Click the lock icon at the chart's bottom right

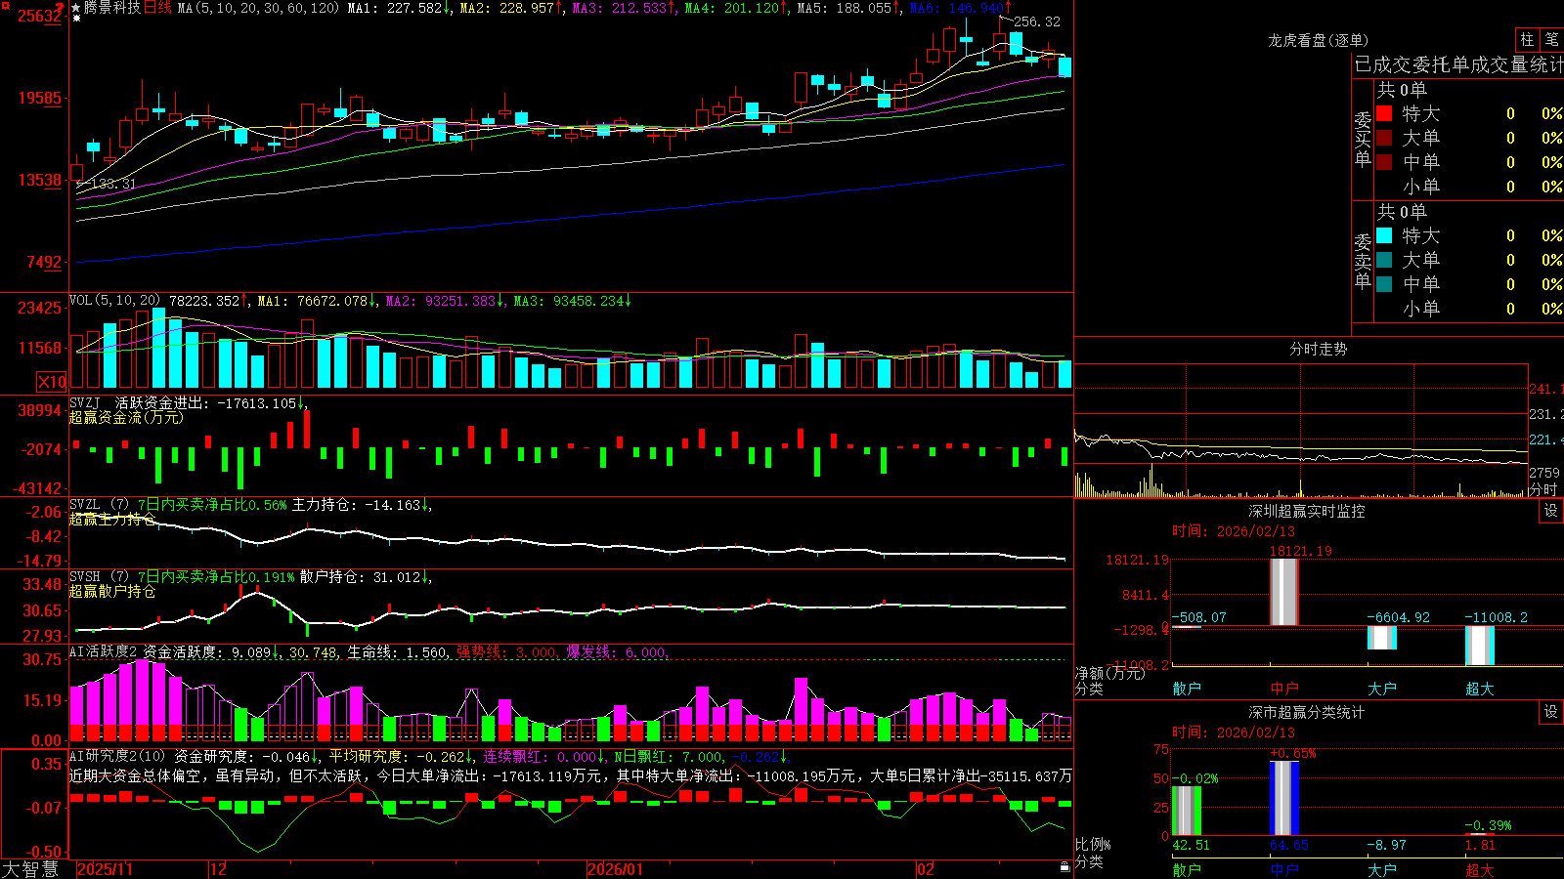click(x=1065, y=867)
